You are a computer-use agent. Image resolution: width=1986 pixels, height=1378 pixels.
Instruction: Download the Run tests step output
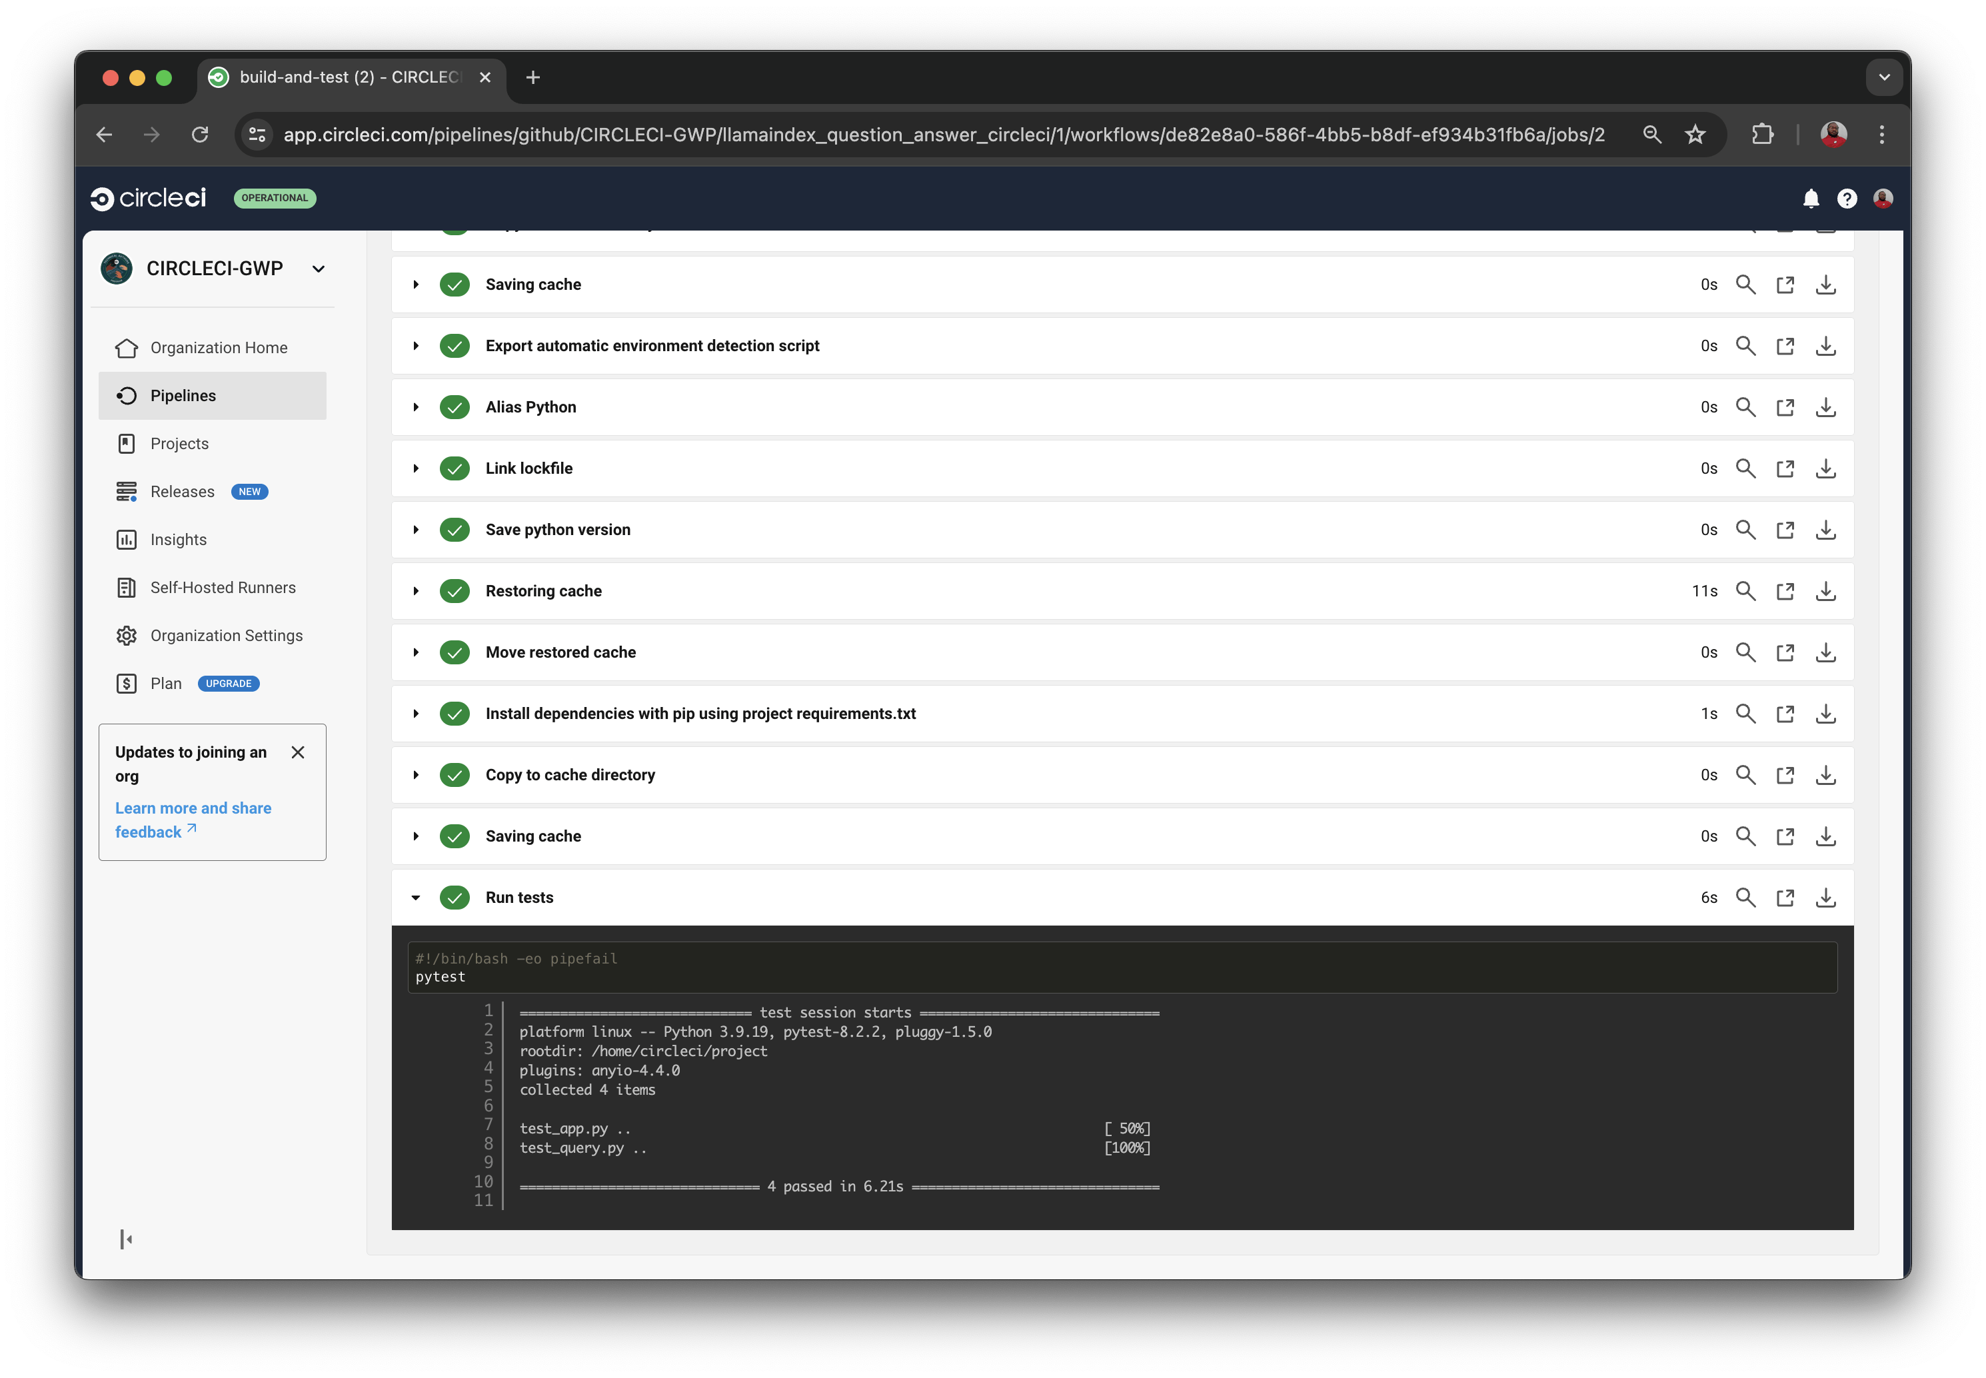tap(1825, 898)
